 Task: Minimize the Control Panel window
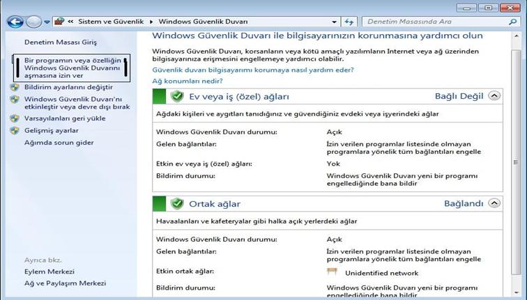click(x=466, y=8)
